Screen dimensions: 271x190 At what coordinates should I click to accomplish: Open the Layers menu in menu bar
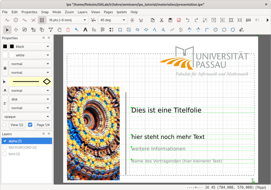coord(82,12)
